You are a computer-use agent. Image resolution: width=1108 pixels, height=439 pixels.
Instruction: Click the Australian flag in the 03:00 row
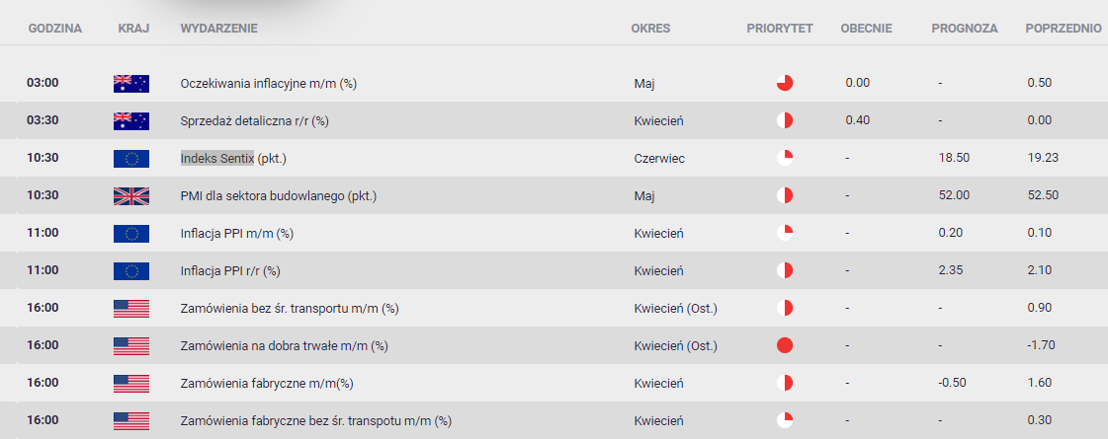click(x=130, y=83)
